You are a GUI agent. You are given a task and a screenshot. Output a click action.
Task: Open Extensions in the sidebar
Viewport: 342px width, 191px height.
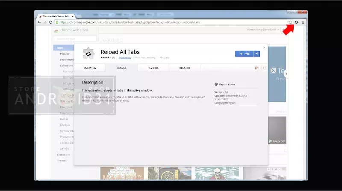[x=63, y=155]
